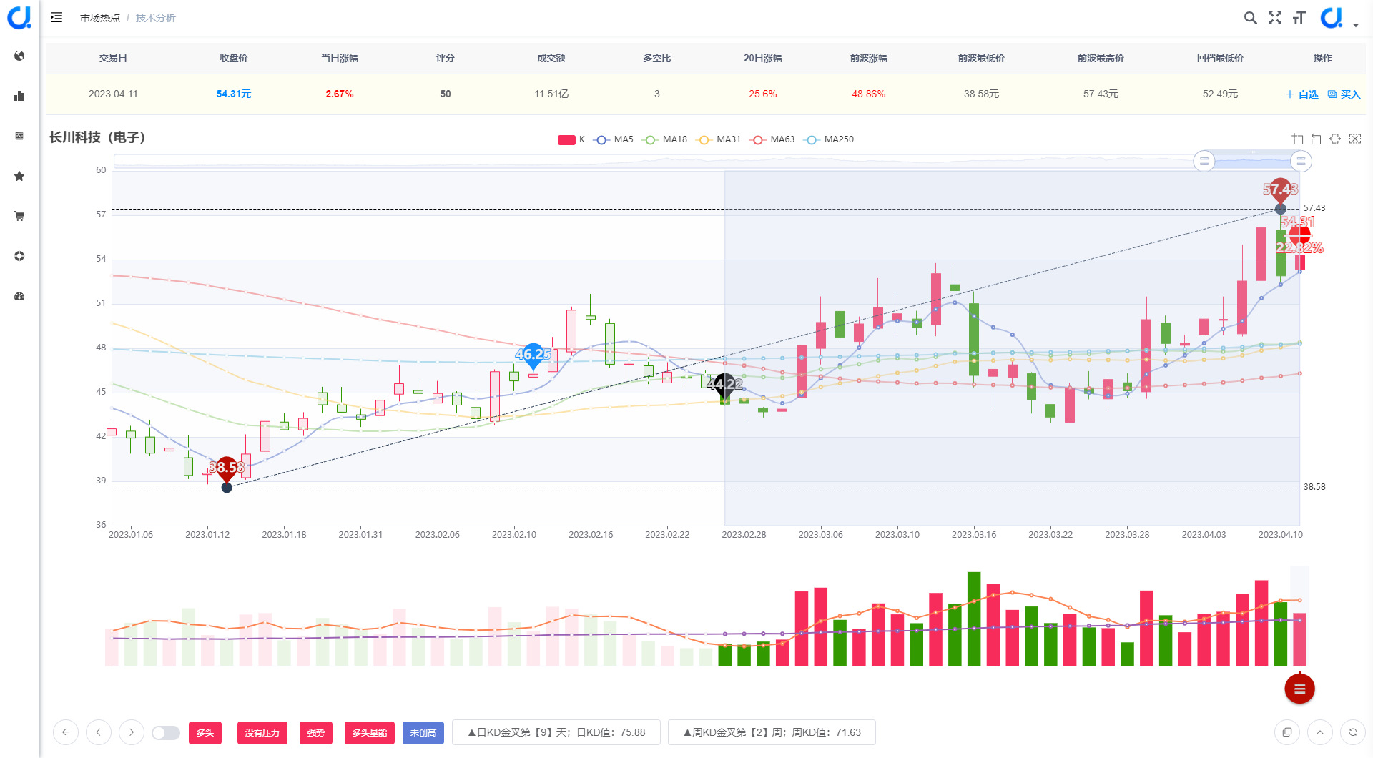Click the next chevron button
1373x758 pixels.
[132, 732]
